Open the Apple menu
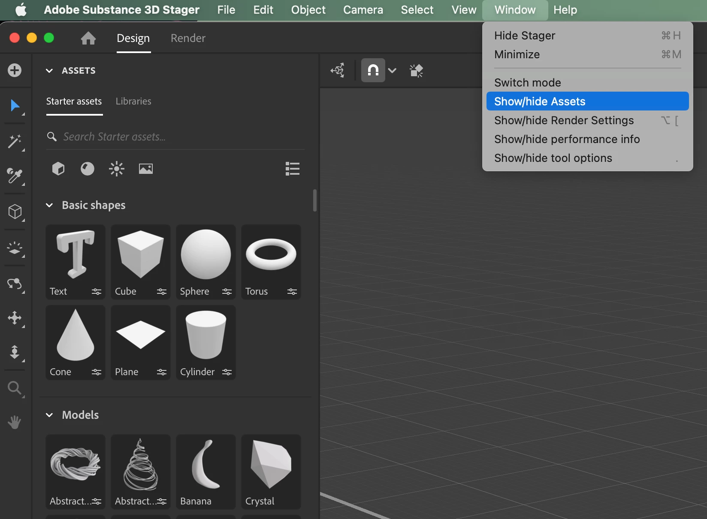This screenshot has width=707, height=519. tap(21, 10)
